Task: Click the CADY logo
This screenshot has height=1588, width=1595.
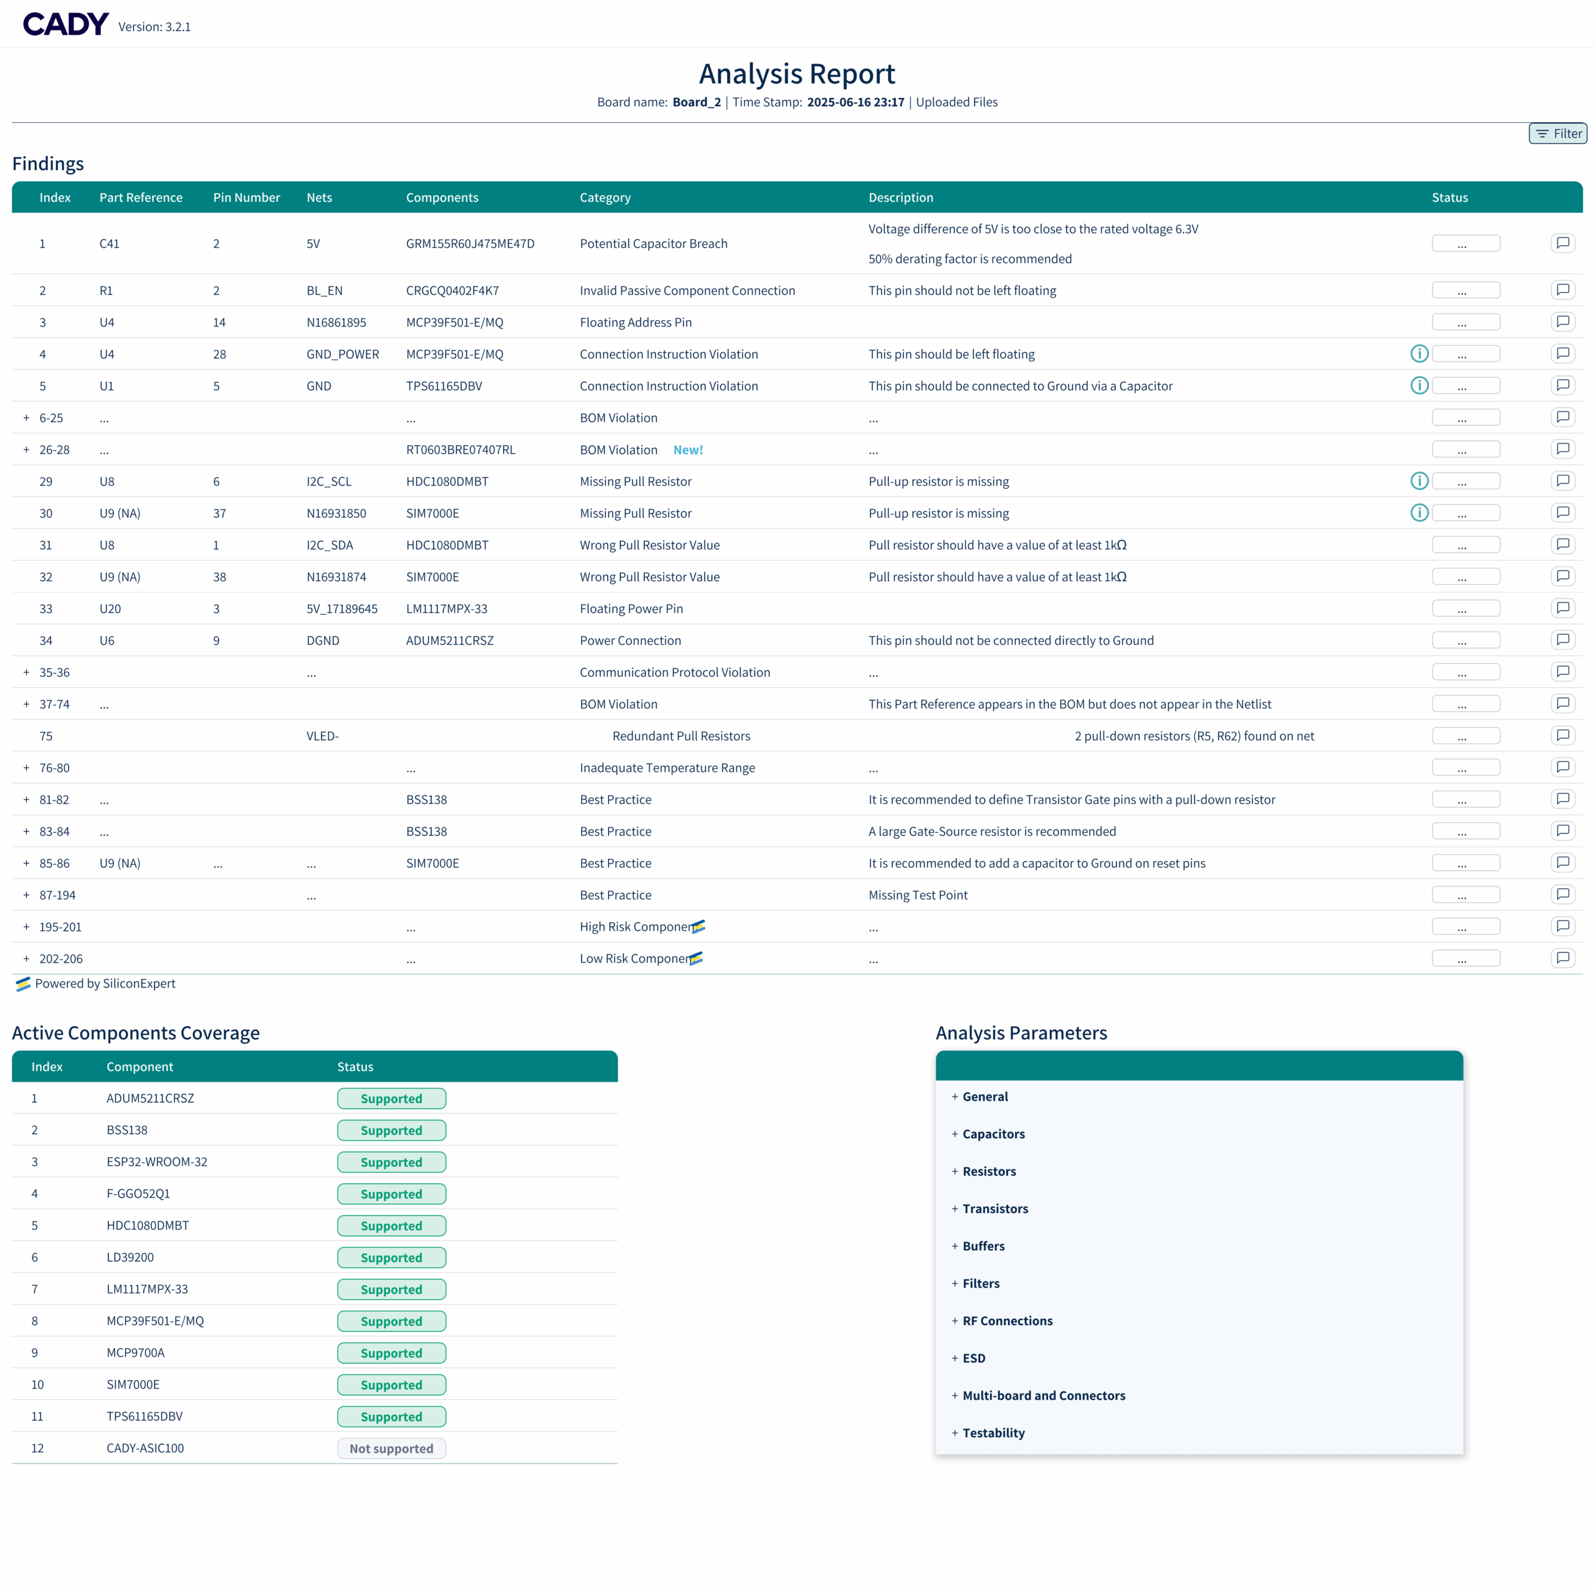Action: click(65, 25)
